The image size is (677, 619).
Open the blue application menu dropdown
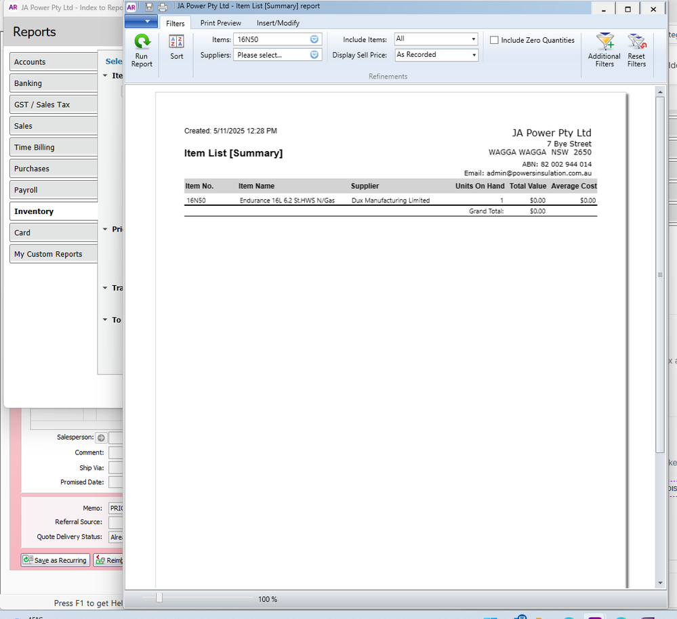[142, 22]
